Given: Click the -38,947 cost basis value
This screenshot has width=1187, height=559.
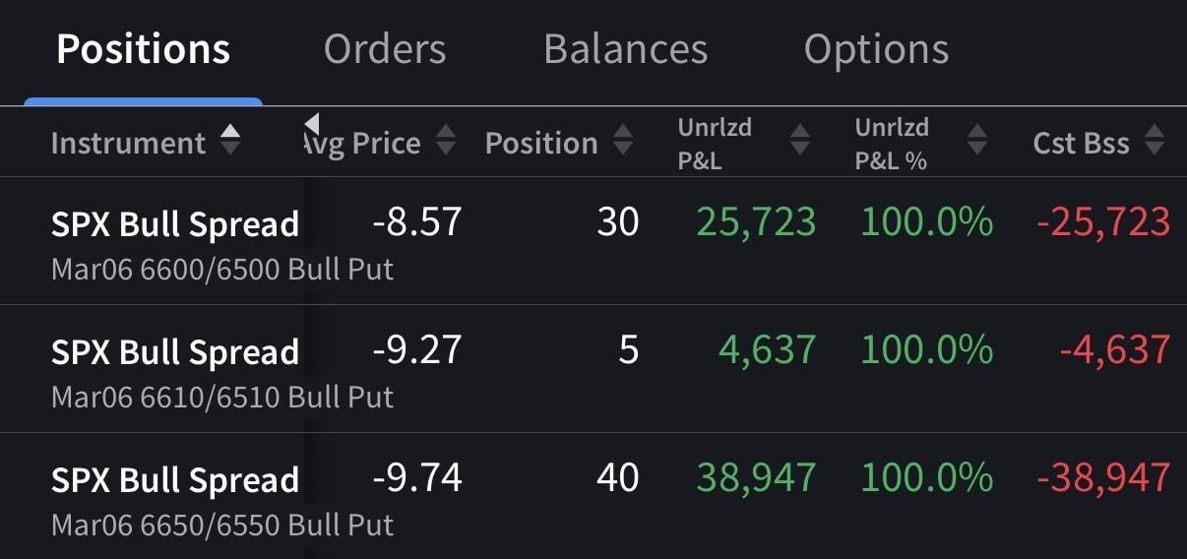Looking at the screenshot, I should 1103,478.
